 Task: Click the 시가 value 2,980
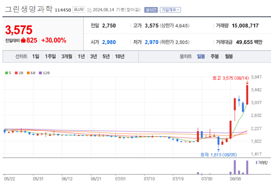coord(109,42)
